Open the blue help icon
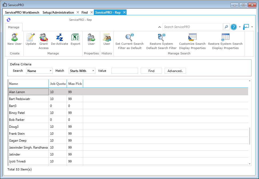The width and height of the screenshot is (259, 179). tap(234, 27)
